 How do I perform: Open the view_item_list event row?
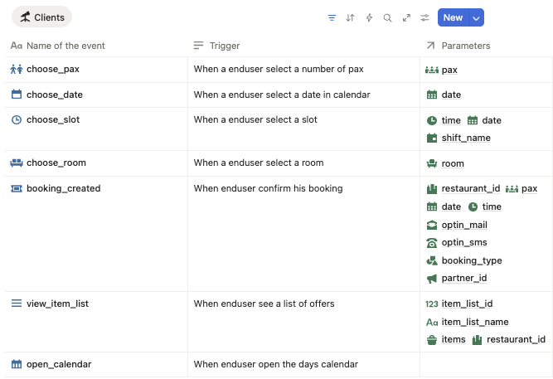pyautogui.click(x=57, y=304)
